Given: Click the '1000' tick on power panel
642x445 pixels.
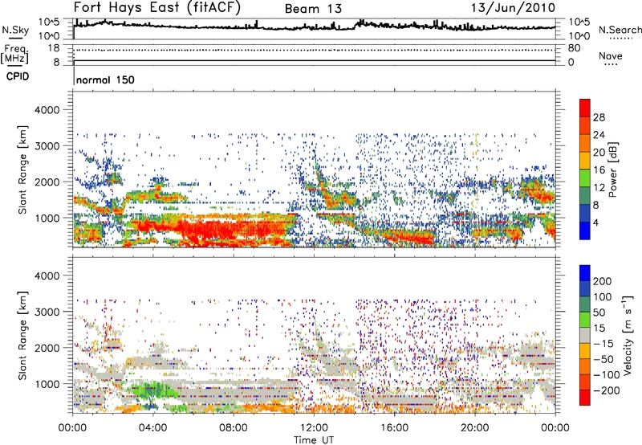Looking at the screenshot, I should coord(47,218).
